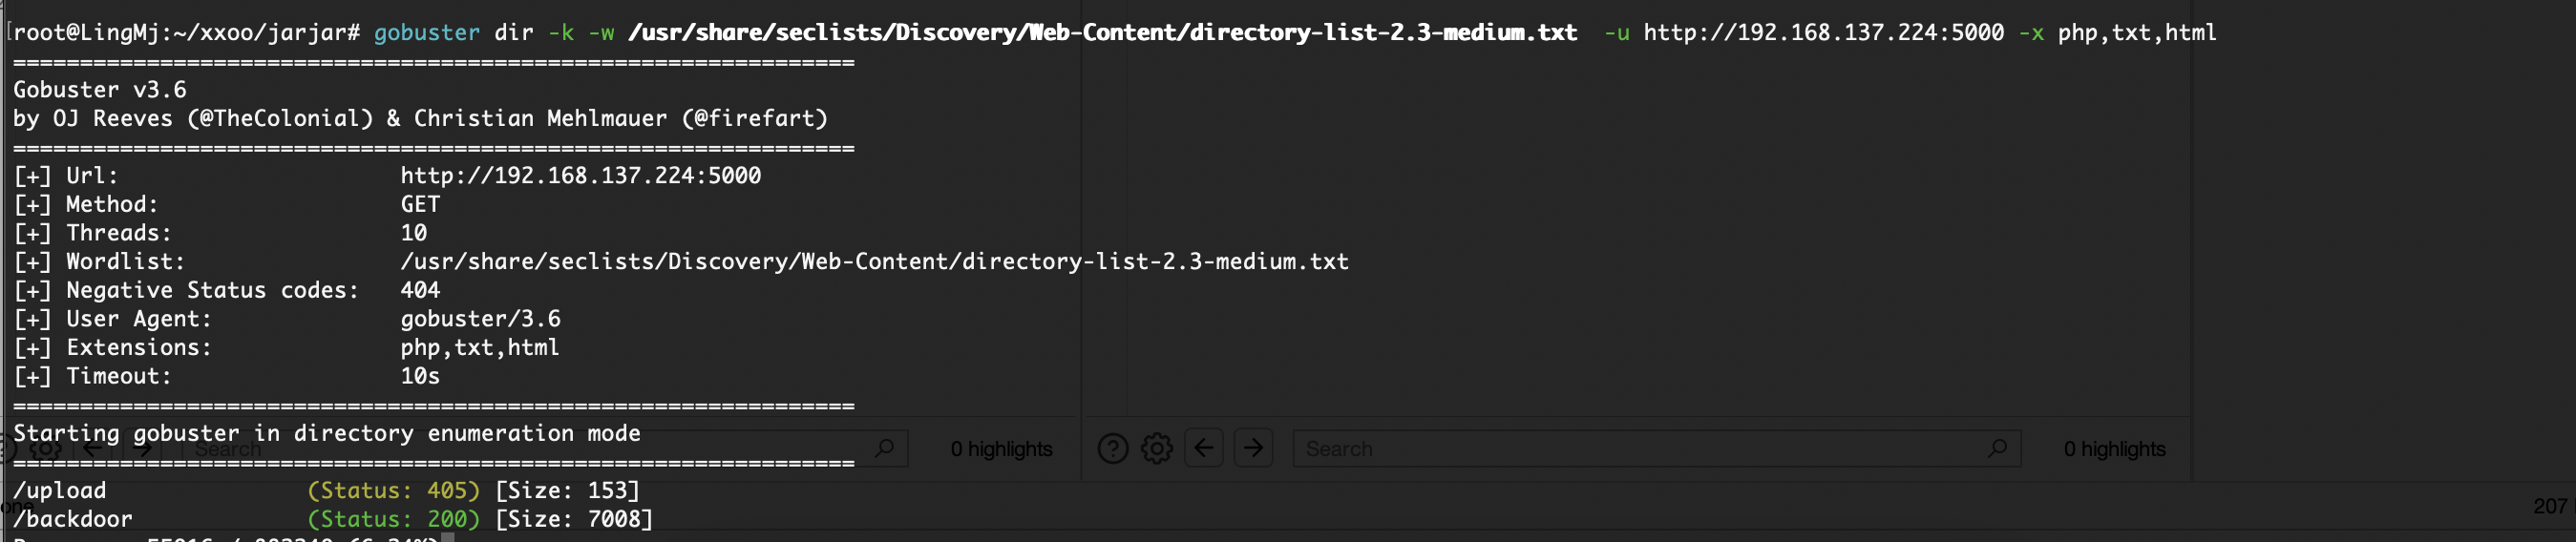Open the target URL in the command line
This screenshot has width=2576, height=542.
pyautogui.click(x=1823, y=32)
